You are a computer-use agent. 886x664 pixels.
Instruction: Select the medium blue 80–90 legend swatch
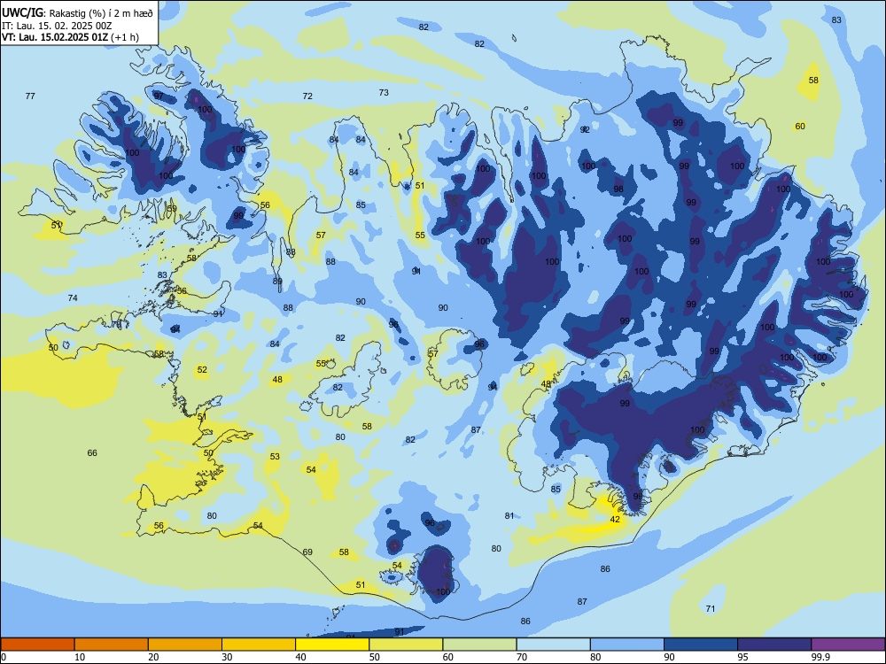pos(627,645)
